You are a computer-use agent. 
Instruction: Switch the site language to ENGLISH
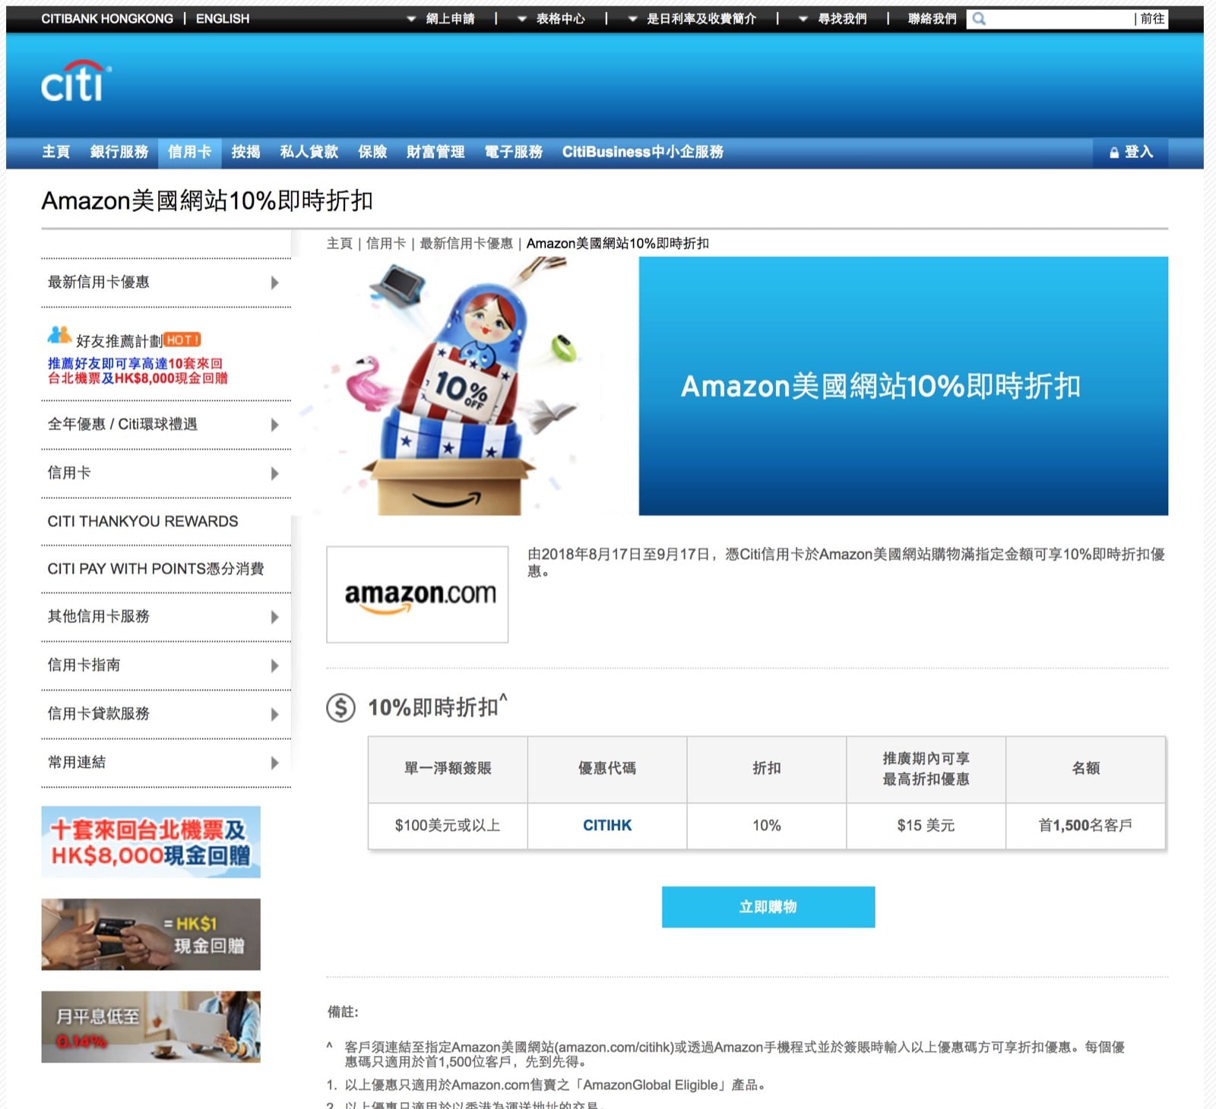pyautogui.click(x=221, y=18)
